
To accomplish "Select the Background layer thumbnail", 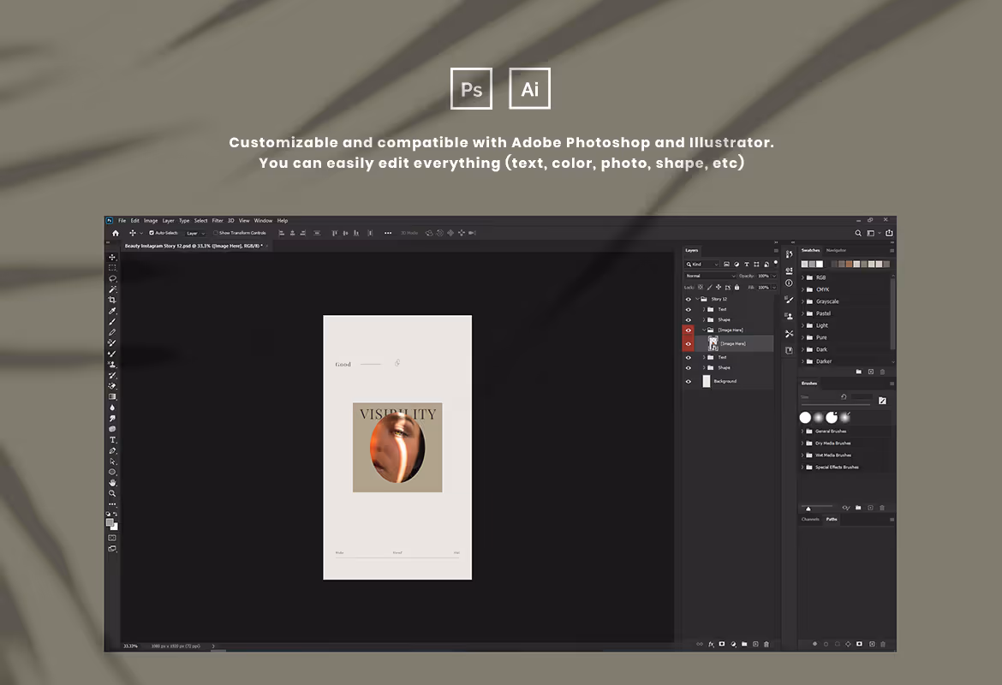I will [707, 382].
